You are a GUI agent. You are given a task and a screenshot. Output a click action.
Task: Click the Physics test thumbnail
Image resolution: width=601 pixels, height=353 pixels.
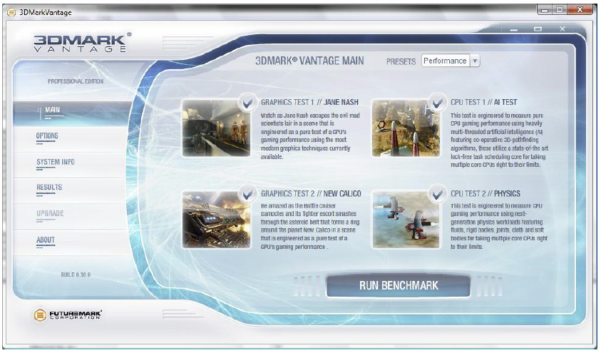406,220
